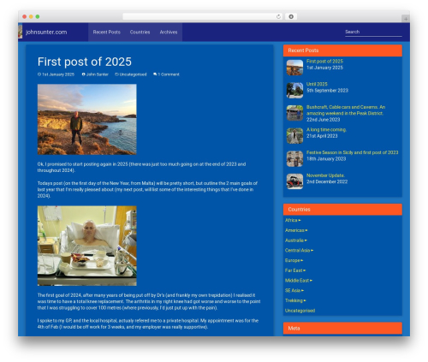Viewport: 428px width, 362px height.
Task: Click thumbnail for Bushcraft, Cable cars post
Action: 294,113
